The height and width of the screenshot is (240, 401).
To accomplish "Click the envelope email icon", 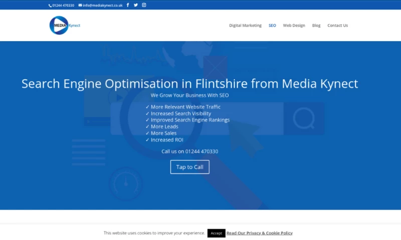I will pyautogui.click(x=80, y=5).
